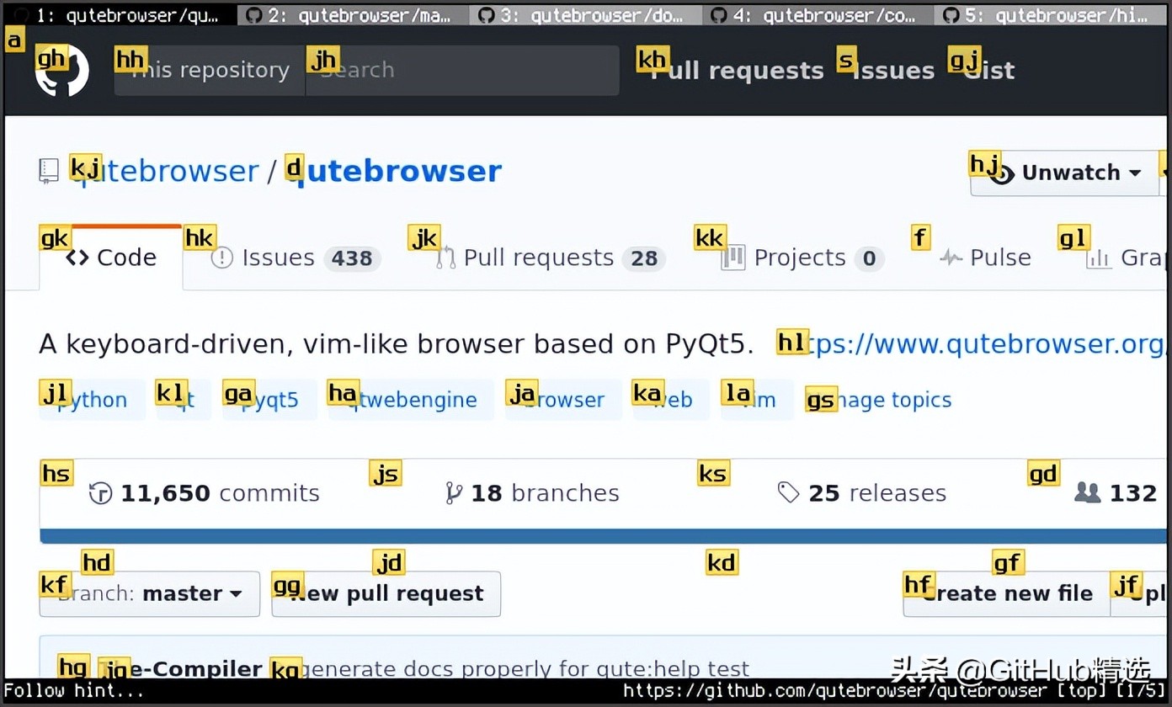
Task: Click the repository Search input field
Action: 461,70
